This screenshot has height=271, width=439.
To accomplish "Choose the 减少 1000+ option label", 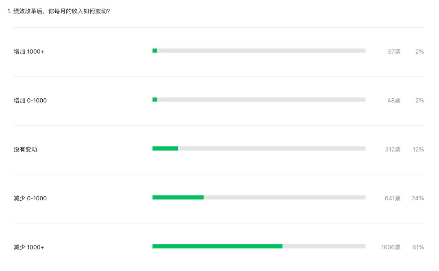I will [x=29, y=247].
